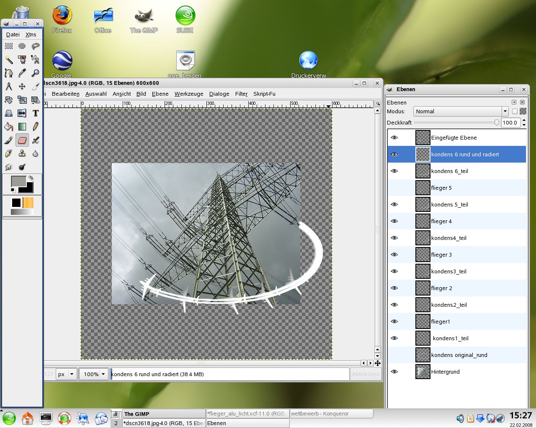The height and width of the screenshot is (428, 536).
Task: Select the Crop knife tool
Action: point(36,86)
